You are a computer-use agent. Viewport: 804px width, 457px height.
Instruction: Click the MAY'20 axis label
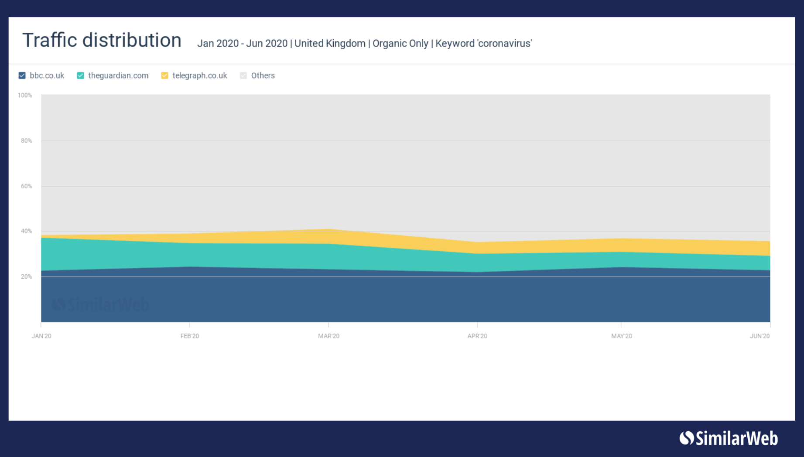pos(621,336)
